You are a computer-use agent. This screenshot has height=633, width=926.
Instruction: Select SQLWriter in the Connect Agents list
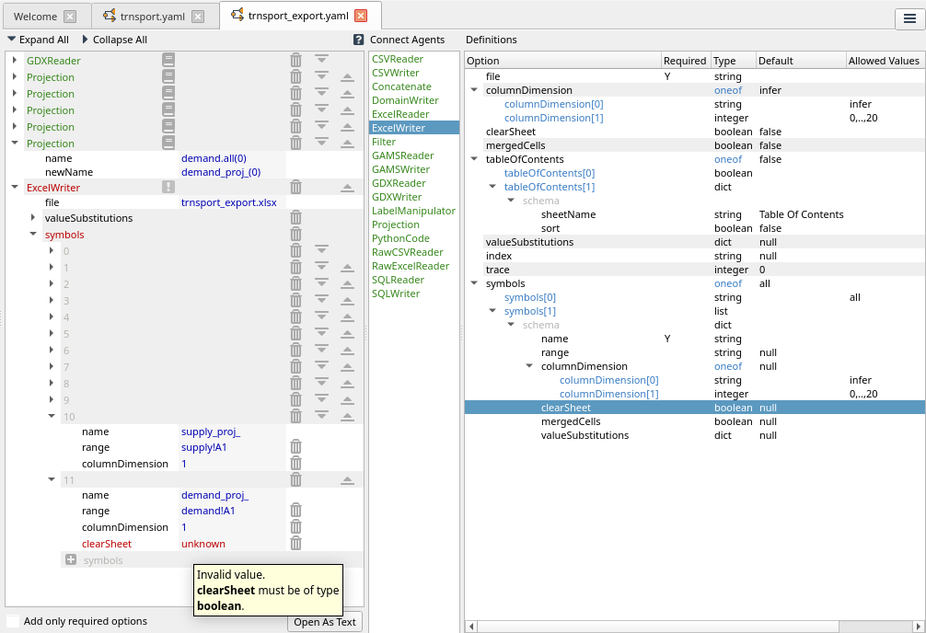pos(396,293)
